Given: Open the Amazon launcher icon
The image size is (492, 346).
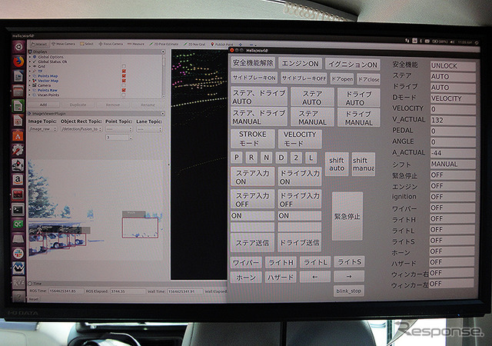Looking at the screenshot, I should tap(18, 178).
